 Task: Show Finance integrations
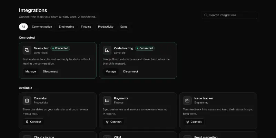(x=86, y=27)
